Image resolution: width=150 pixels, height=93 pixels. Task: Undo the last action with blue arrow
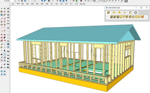click(42, 1)
